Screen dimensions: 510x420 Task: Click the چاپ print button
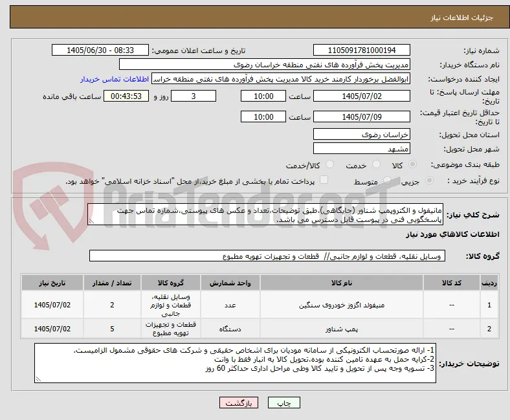click(284, 403)
